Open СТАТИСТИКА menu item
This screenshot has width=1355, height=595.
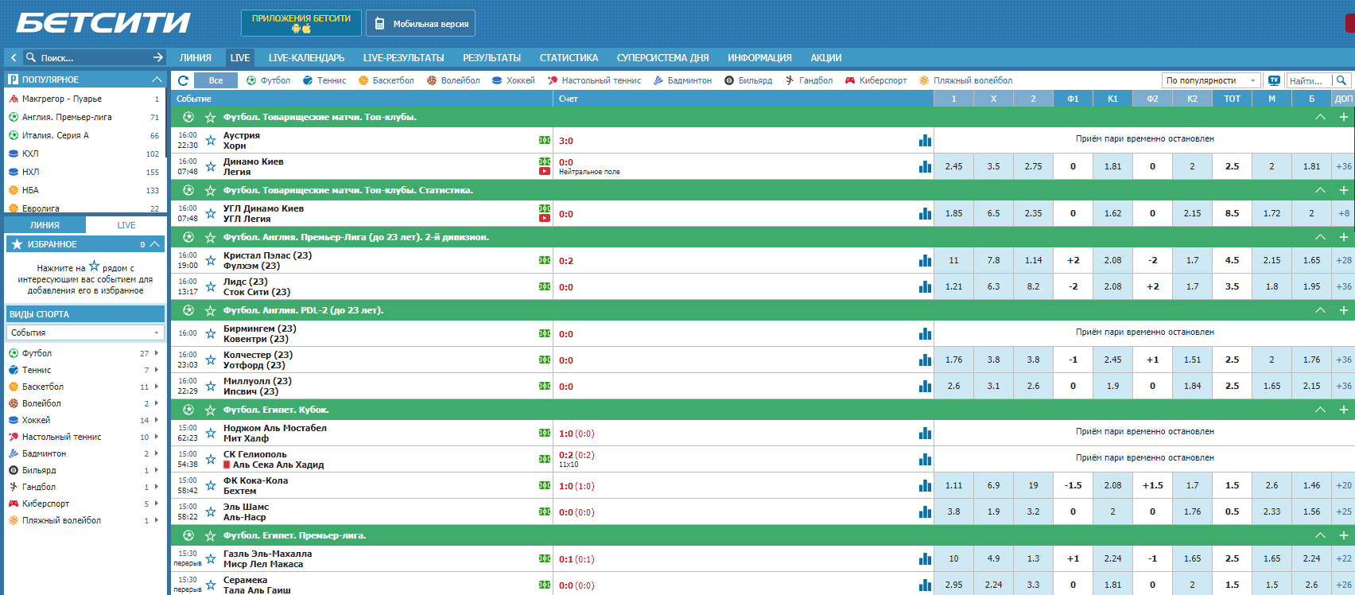coord(569,58)
